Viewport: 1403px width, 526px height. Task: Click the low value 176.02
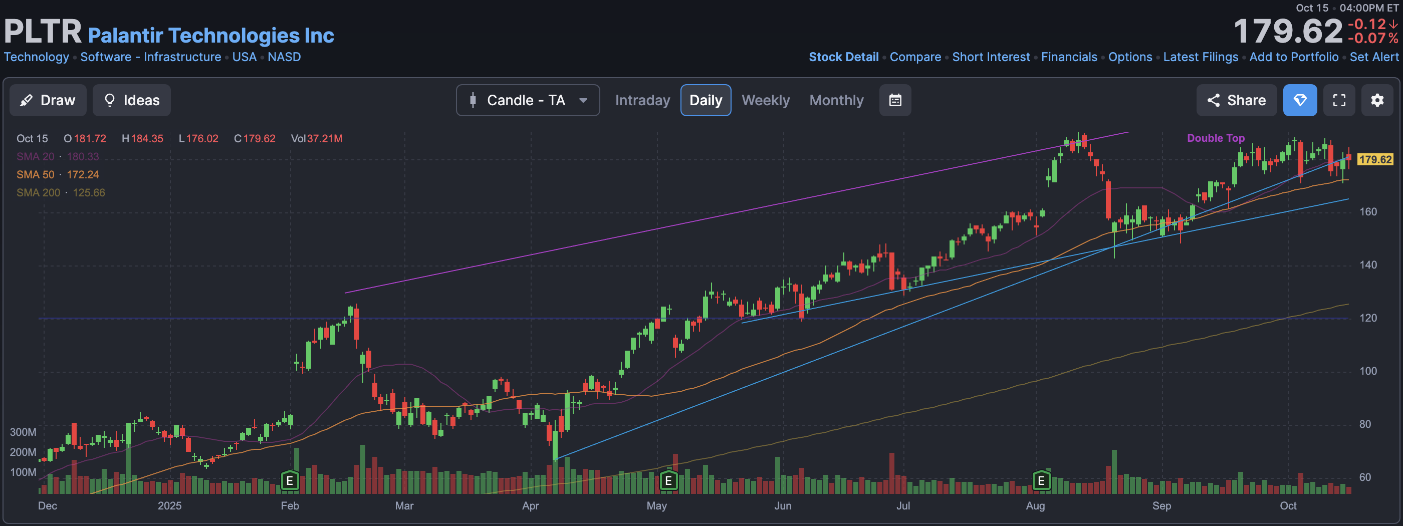coord(202,138)
